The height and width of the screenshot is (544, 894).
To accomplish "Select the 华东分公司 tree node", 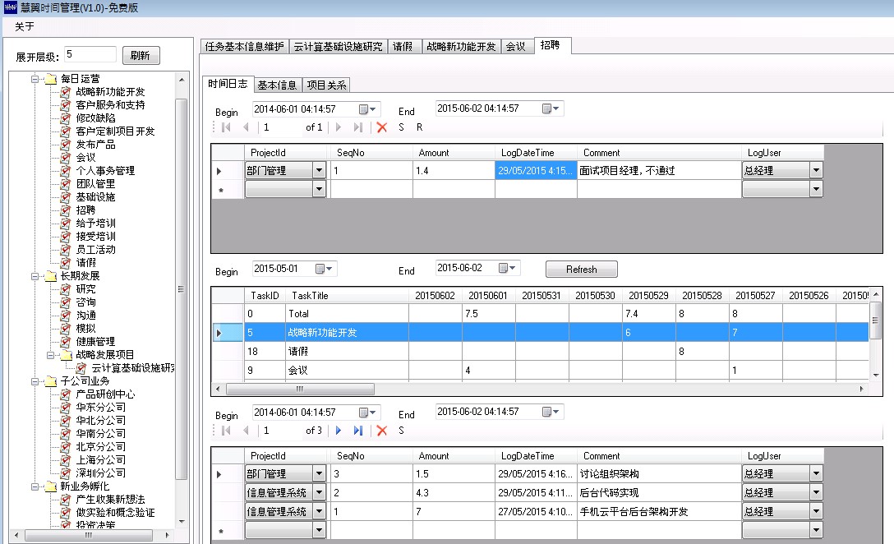I will tap(100, 408).
